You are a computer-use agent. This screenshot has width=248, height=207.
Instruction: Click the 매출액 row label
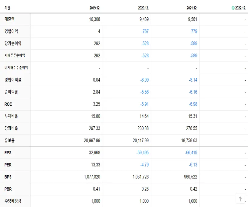10,19
